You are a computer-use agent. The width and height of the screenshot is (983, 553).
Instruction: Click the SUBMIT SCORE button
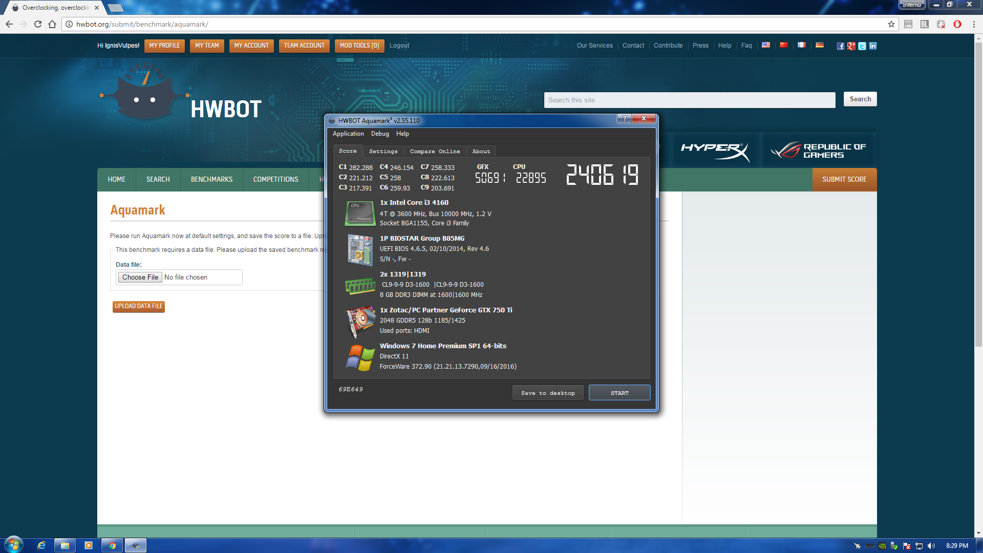tap(845, 180)
